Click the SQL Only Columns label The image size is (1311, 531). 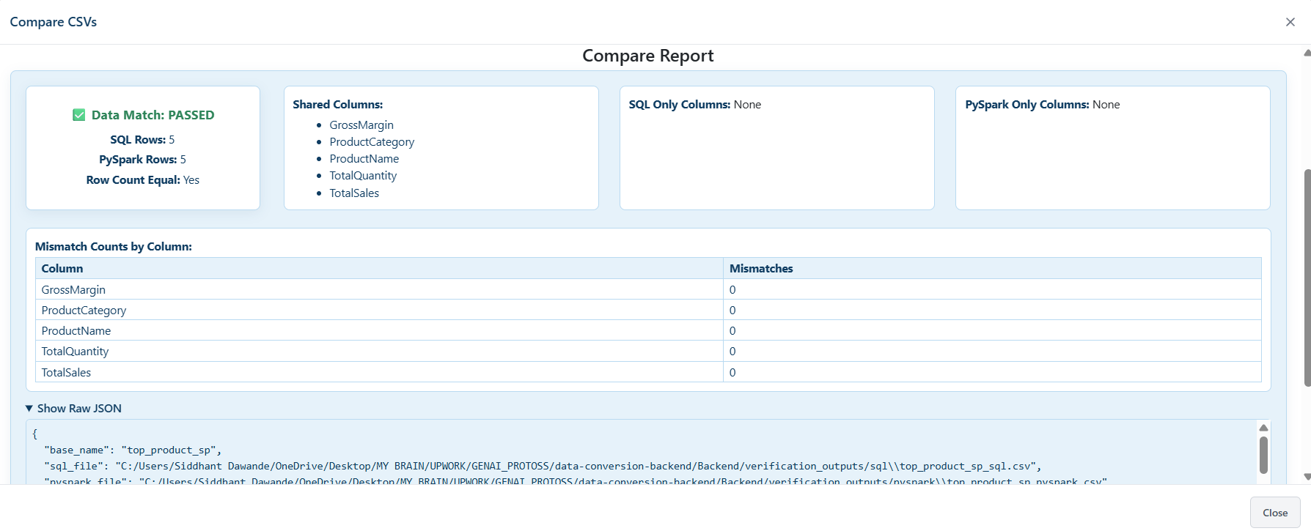coord(679,105)
